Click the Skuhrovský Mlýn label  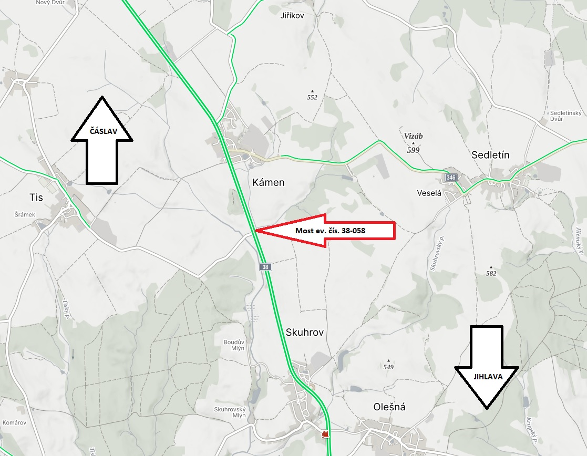(x=230, y=412)
